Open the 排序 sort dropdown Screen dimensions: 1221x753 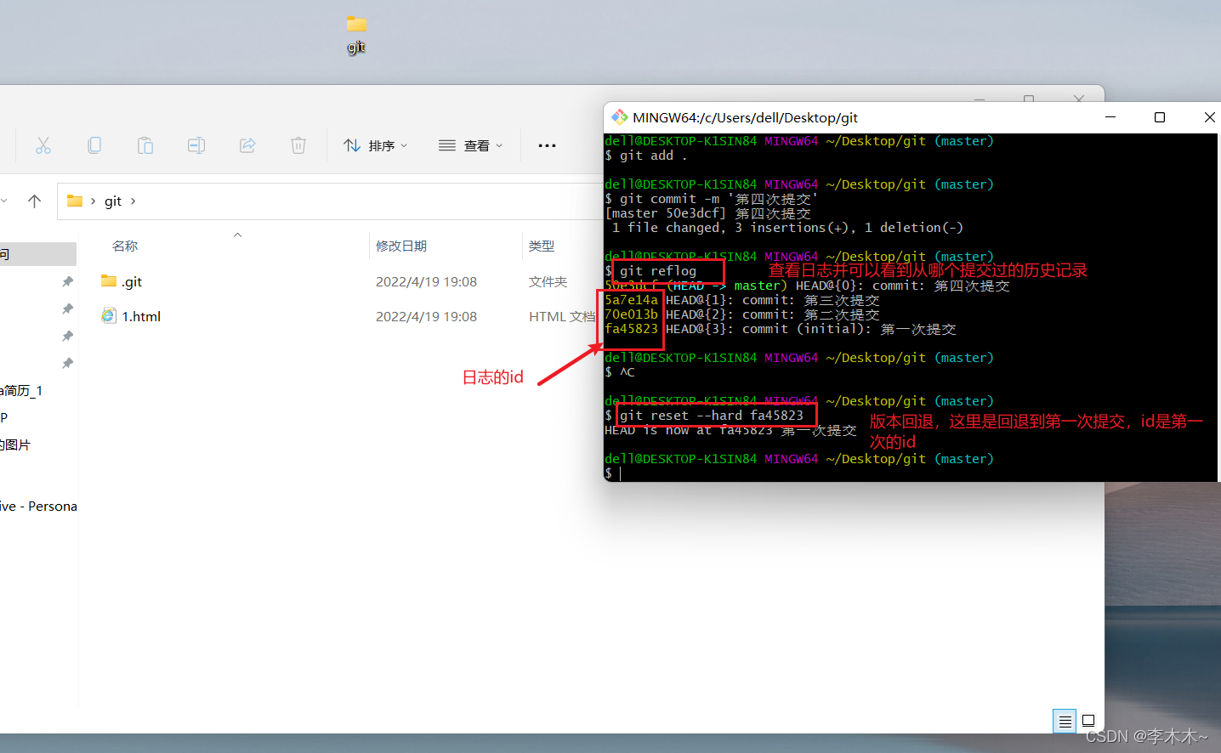click(375, 145)
